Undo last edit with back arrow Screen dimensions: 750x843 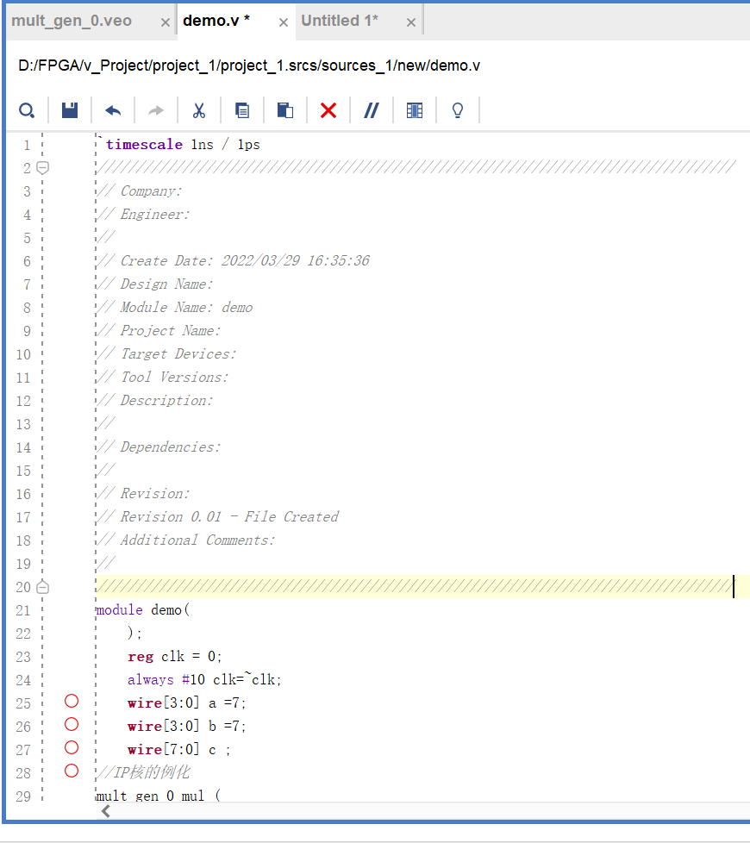click(x=113, y=110)
